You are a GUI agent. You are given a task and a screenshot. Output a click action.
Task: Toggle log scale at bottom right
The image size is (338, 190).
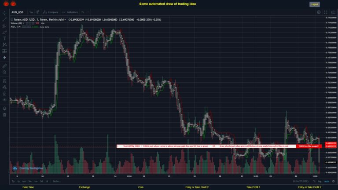point(320,181)
